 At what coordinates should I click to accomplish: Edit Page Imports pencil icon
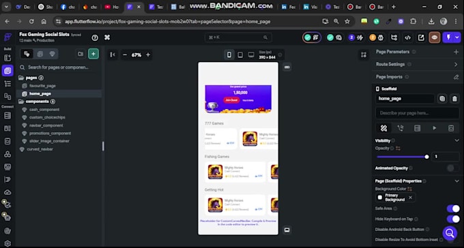(x=456, y=77)
